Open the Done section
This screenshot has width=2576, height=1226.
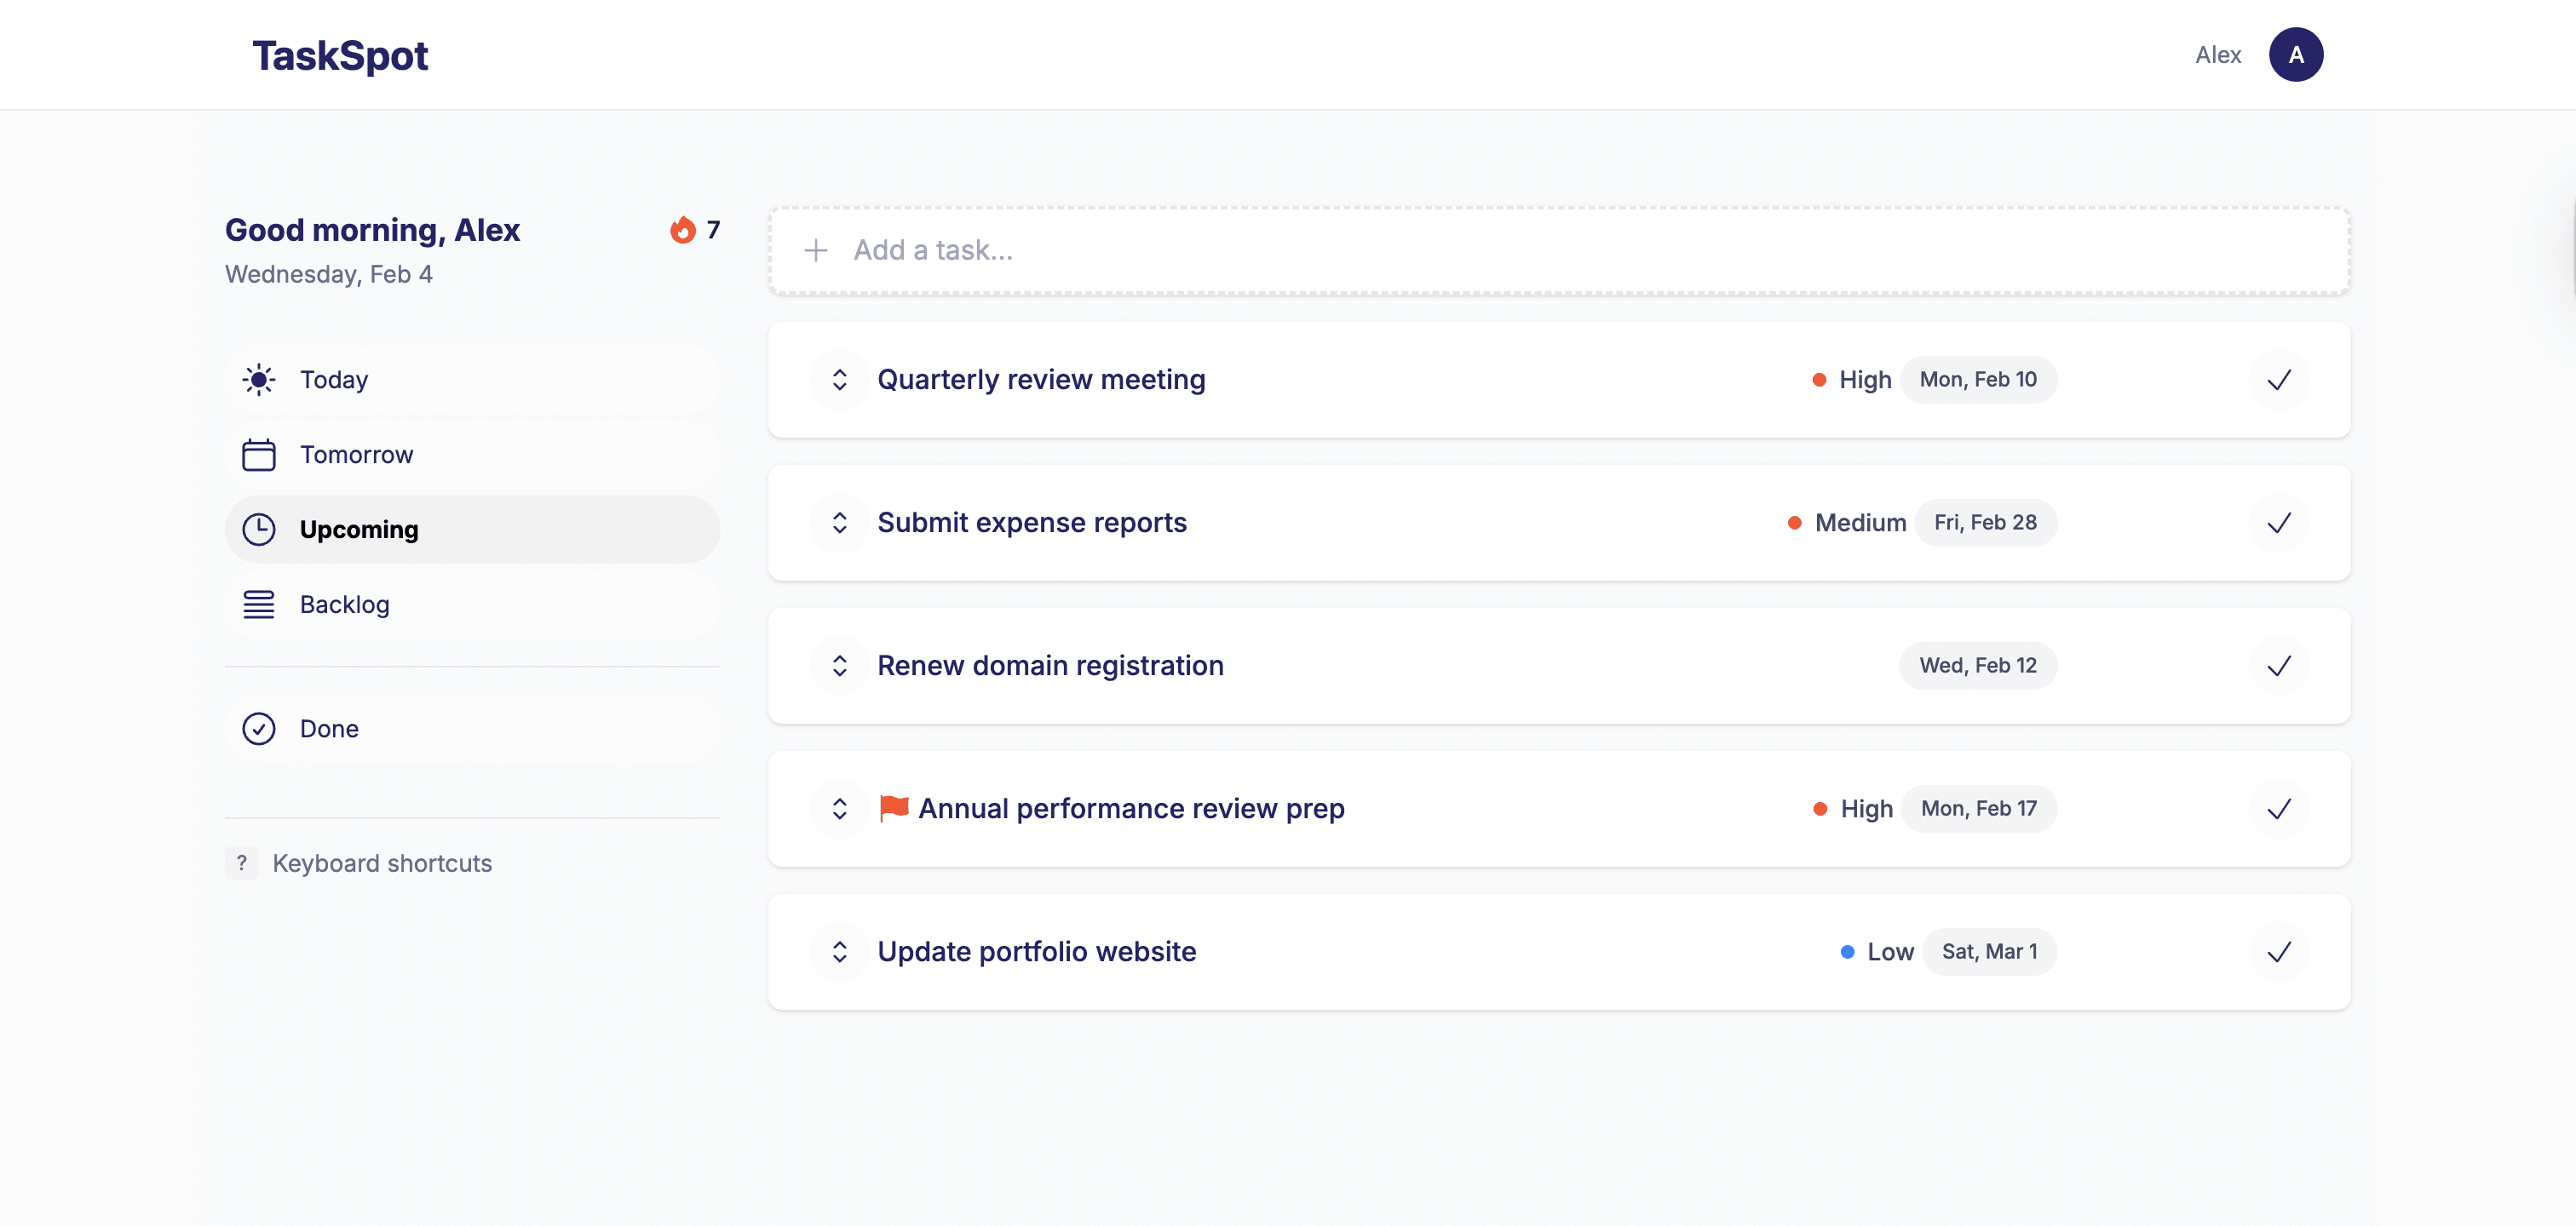point(328,729)
